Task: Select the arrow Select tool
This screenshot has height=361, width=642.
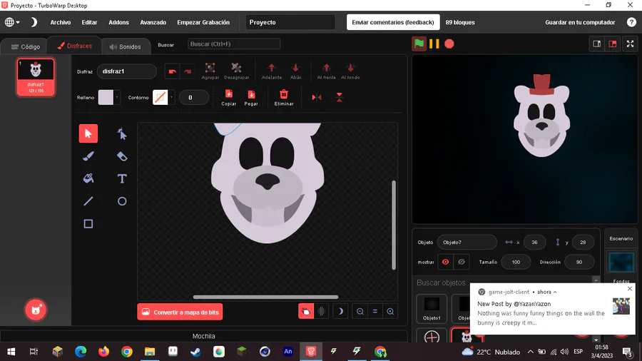Action: click(88, 133)
